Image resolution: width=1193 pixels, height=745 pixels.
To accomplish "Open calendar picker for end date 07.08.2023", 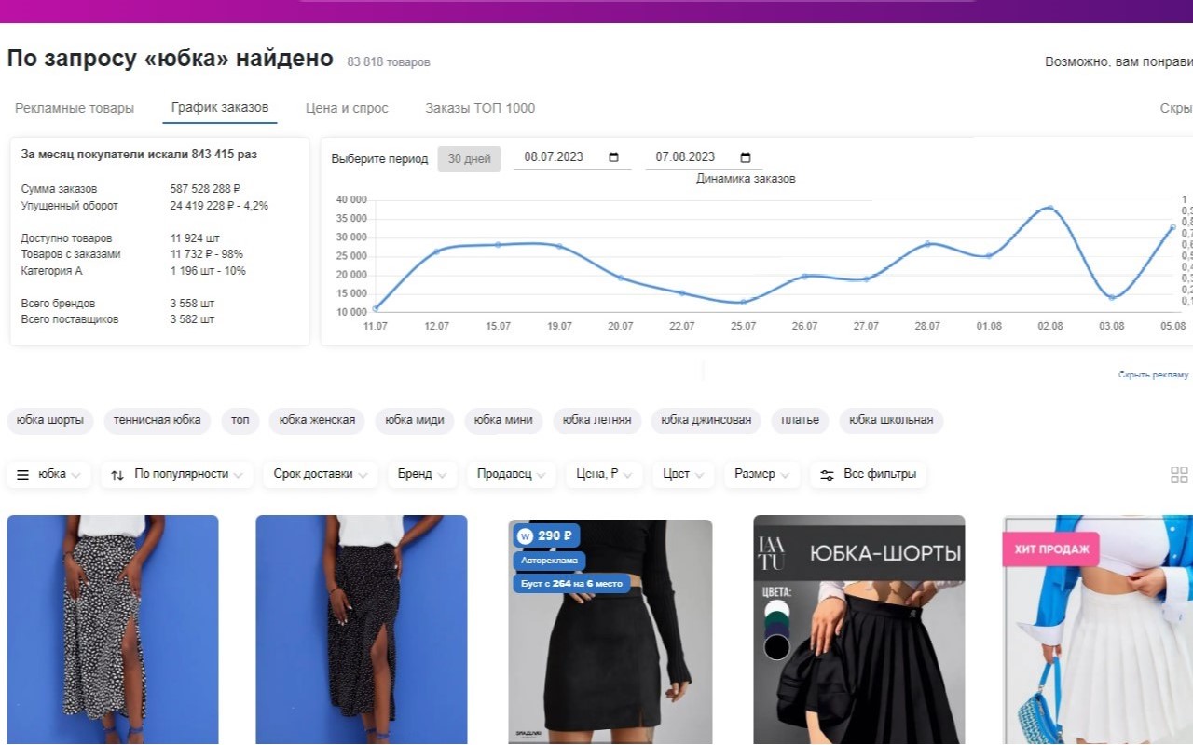I will pyautogui.click(x=745, y=157).
